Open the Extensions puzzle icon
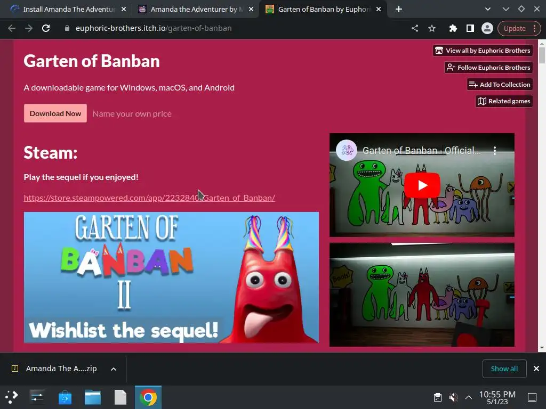 tap(453, 28)
